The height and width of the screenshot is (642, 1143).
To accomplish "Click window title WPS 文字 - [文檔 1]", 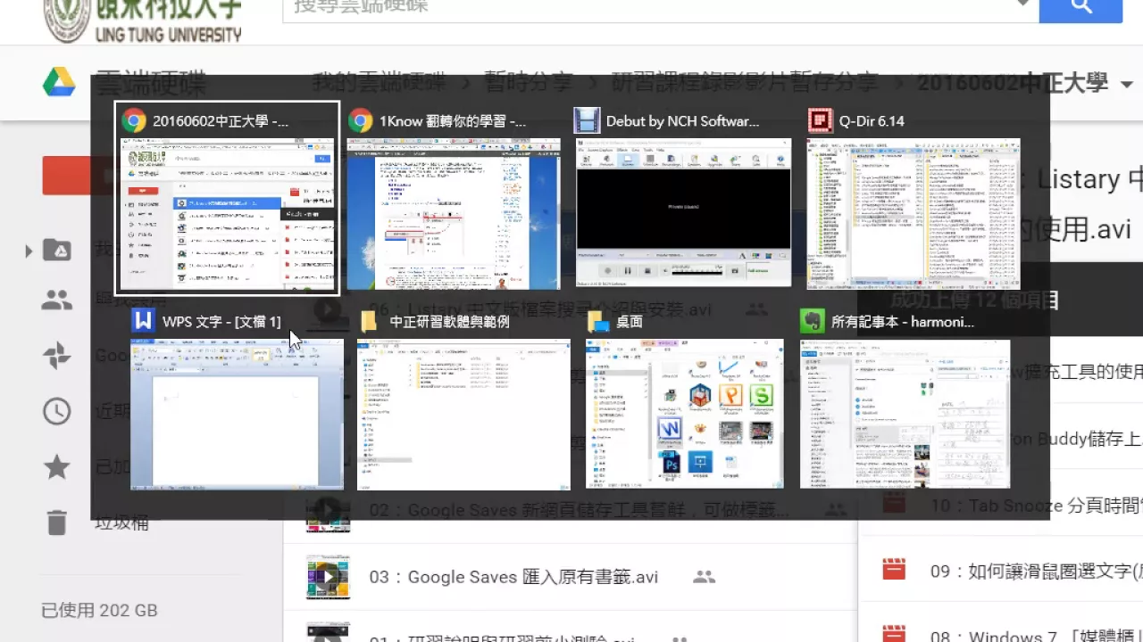I will 221,322.
